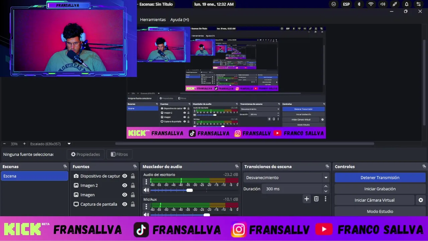Click 'Escalado (636x357)' scale text
This screenshot has height=241, width=428.
(x=45, y=144)
